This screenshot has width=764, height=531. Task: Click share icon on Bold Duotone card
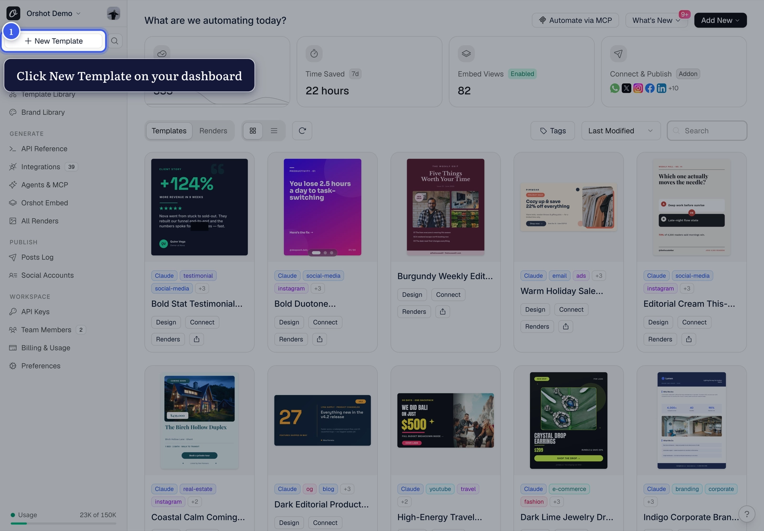(320, 339)
